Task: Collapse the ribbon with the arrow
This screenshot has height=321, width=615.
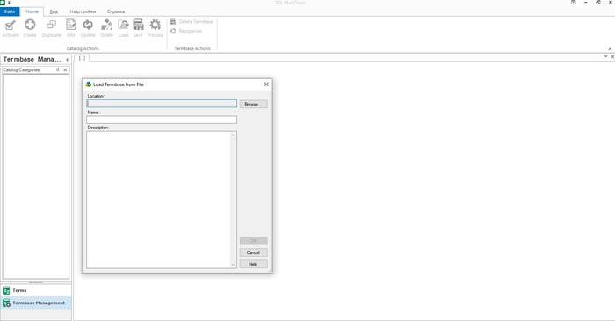Action: [610, 49]
